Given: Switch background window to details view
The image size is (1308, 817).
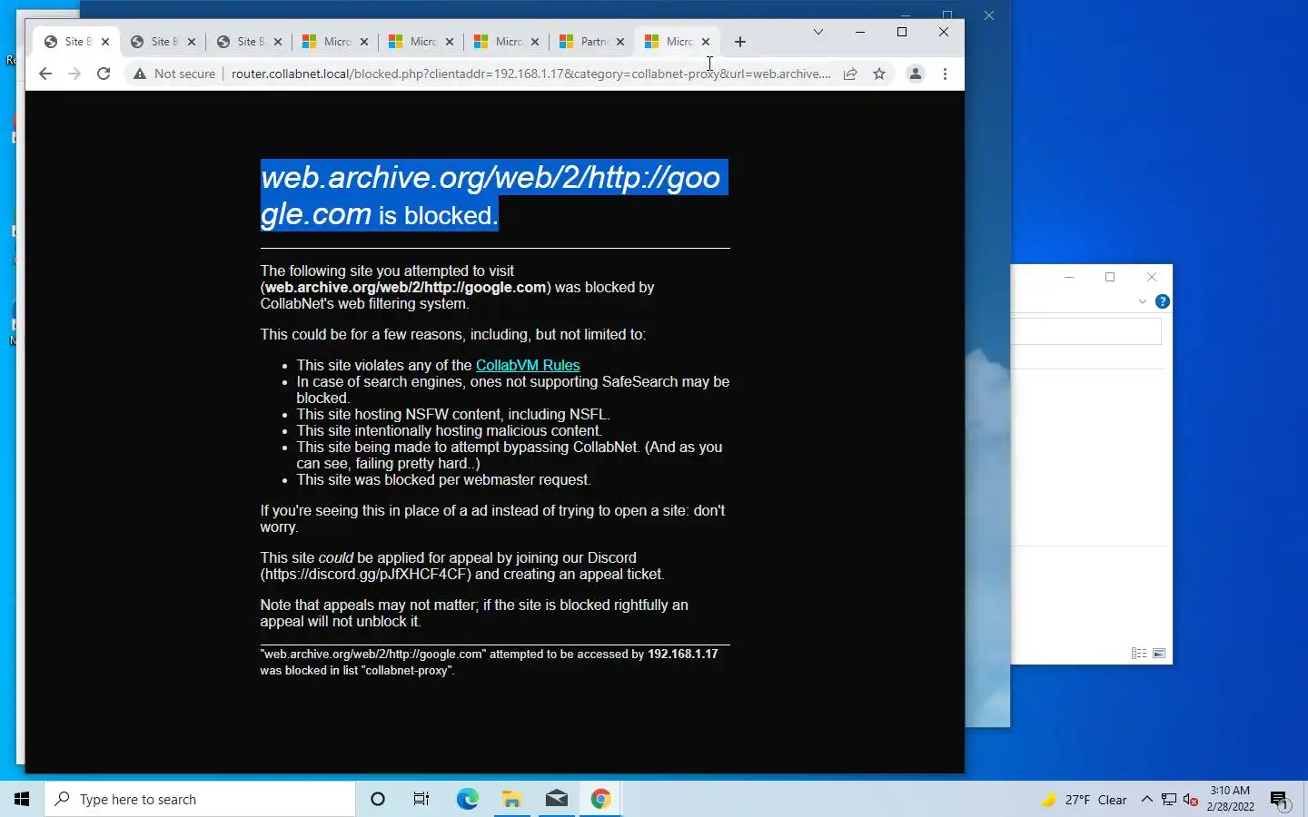Looking at the screenshot, I should click(x=1138, y=654).
